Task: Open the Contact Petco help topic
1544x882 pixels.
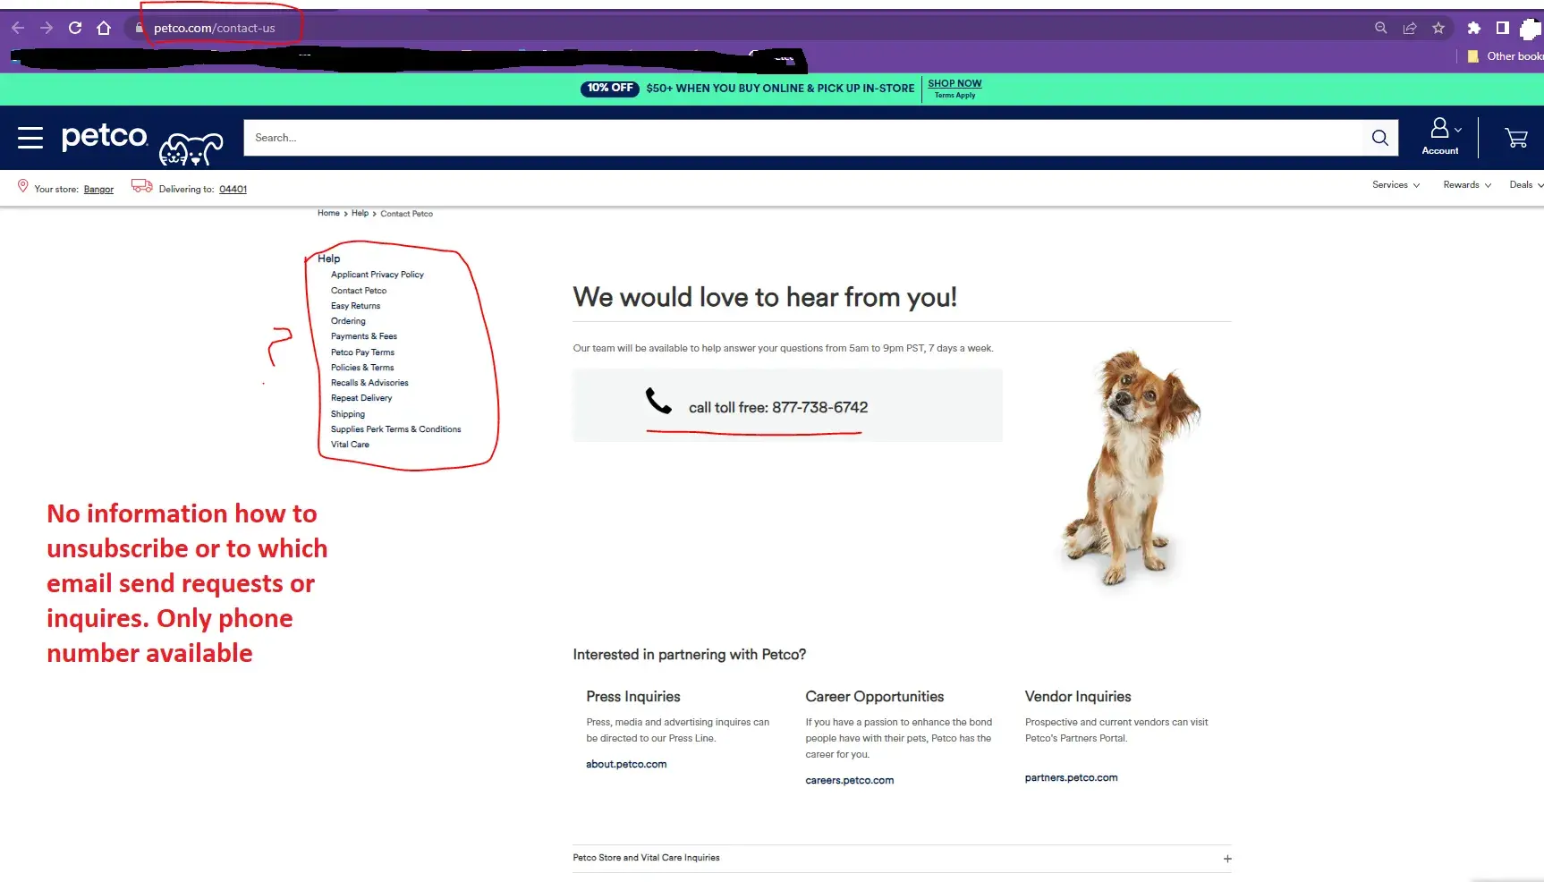Action: click(359, 291)
